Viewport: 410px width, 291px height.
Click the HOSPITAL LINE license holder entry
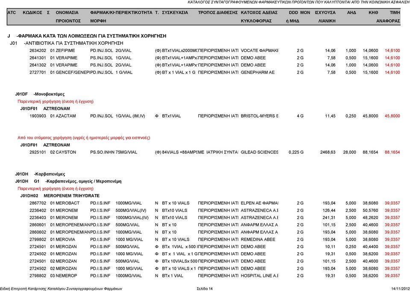[260, 276]
